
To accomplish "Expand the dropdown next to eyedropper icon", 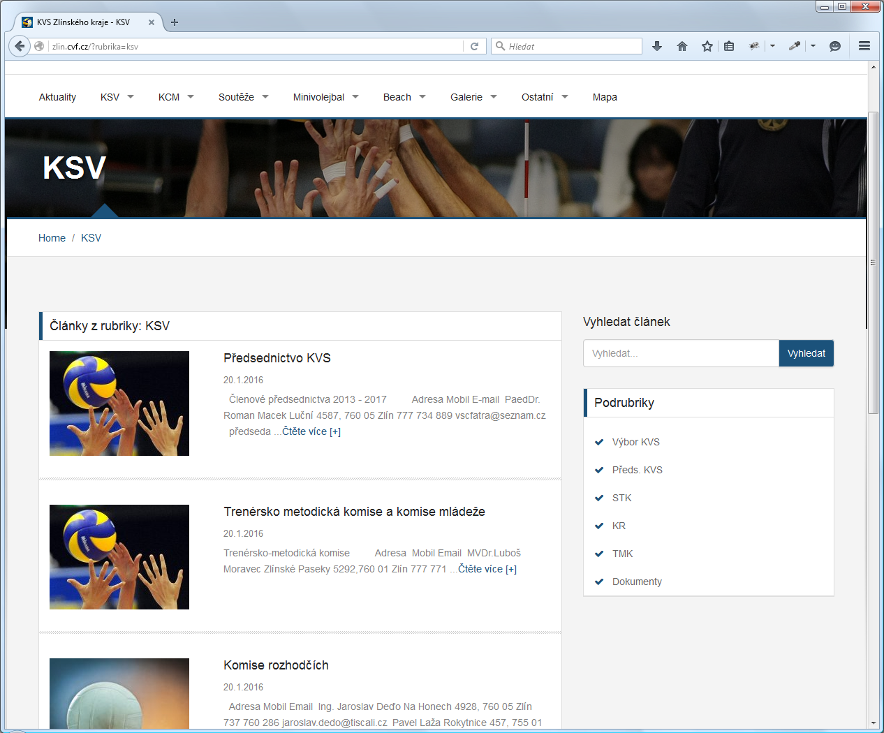I will (x=813, y=46).
